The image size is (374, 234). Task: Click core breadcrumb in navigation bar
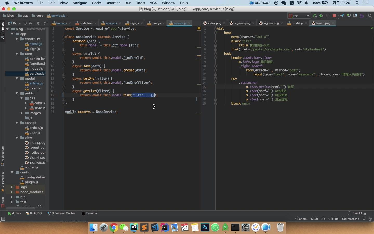pyautogui.click(x=37, y=16)
